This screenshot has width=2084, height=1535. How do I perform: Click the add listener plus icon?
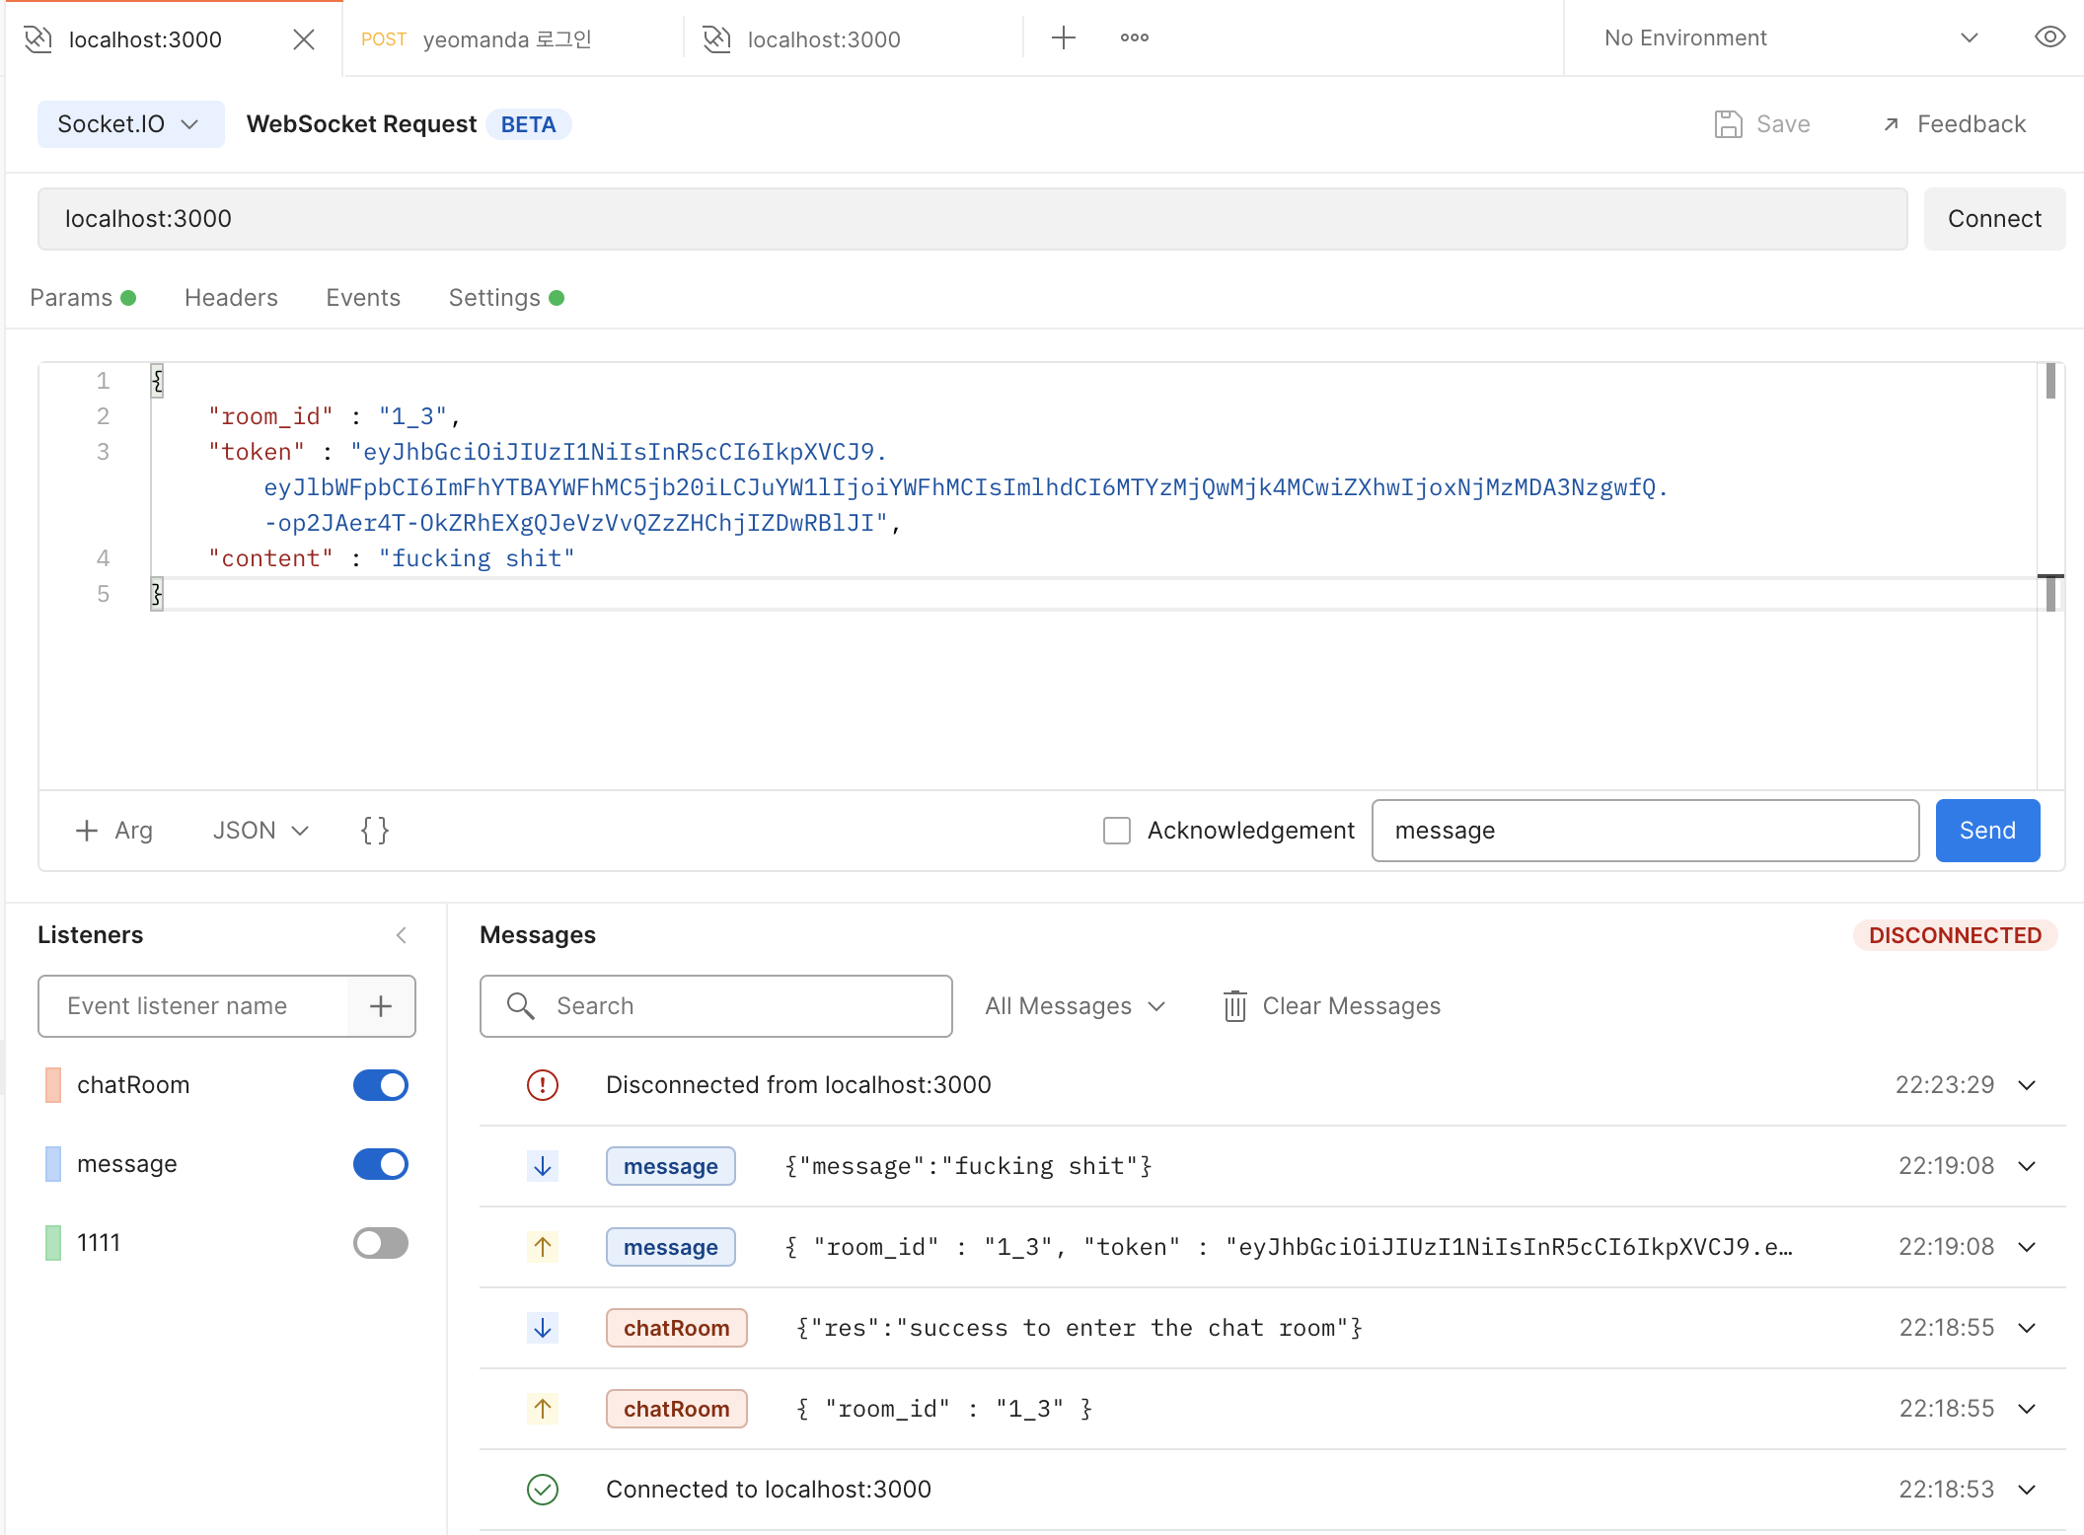pyautogui.click(x=381, y=1006)
